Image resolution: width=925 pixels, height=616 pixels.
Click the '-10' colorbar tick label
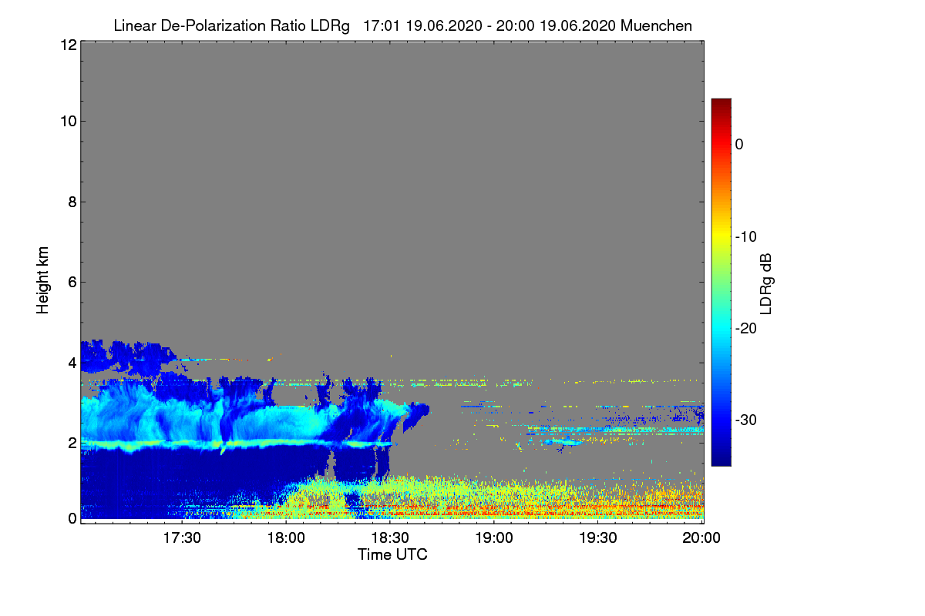pos(745,236)
